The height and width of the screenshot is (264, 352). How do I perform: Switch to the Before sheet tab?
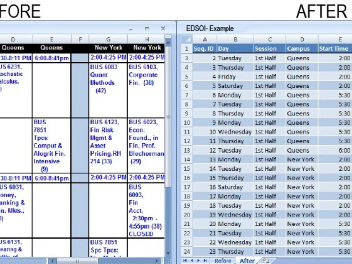(x=223, y=260)
